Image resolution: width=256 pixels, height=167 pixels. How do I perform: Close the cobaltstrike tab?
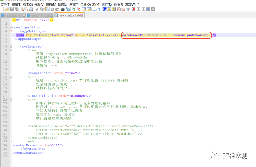pos(51,15)
